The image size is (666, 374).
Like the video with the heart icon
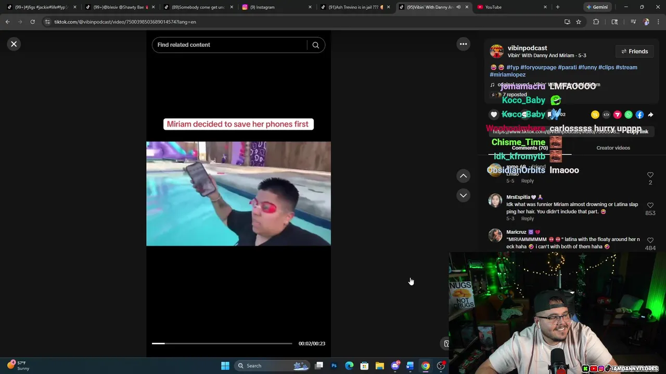494,115
